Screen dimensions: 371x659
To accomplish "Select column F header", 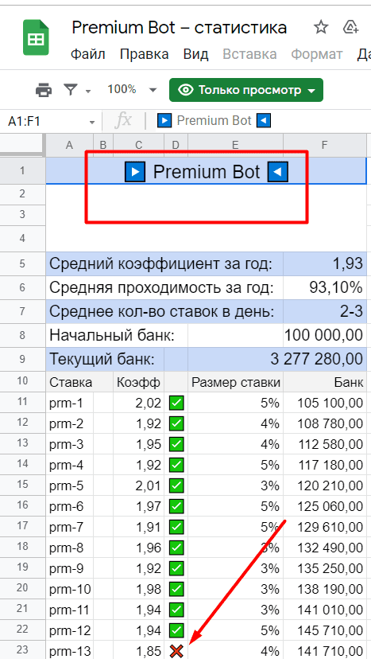I will [324, 146].
